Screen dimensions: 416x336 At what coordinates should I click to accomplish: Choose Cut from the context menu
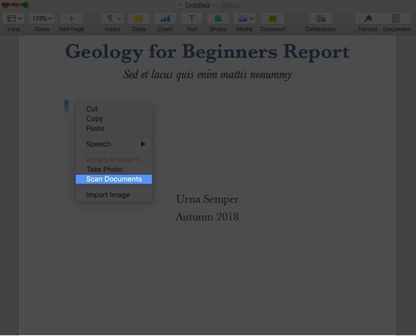(x=114, y=109)
